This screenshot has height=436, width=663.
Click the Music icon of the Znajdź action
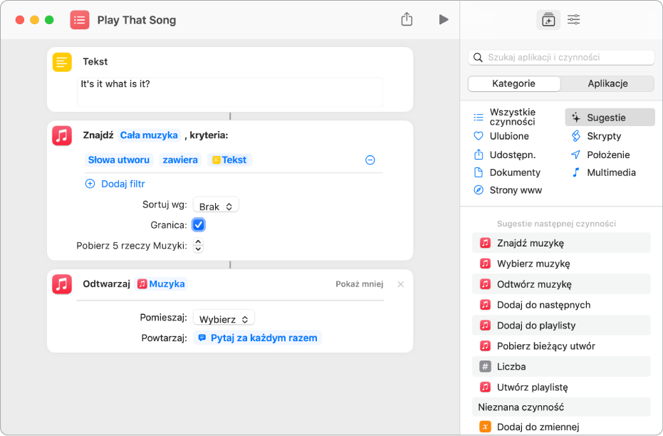(62, 135)
